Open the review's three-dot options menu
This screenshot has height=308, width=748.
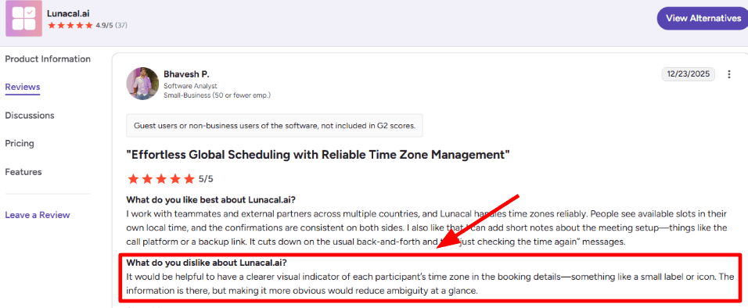point(728,74)
